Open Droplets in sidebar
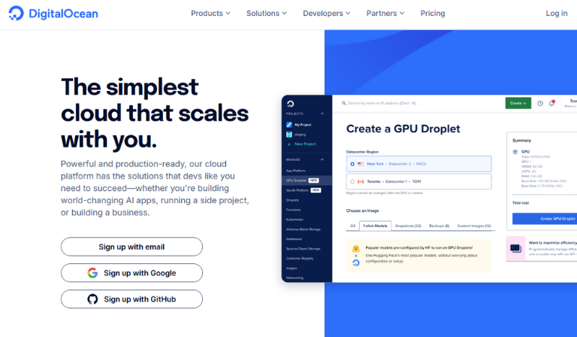The image size is (577, 337). (292, 200)
